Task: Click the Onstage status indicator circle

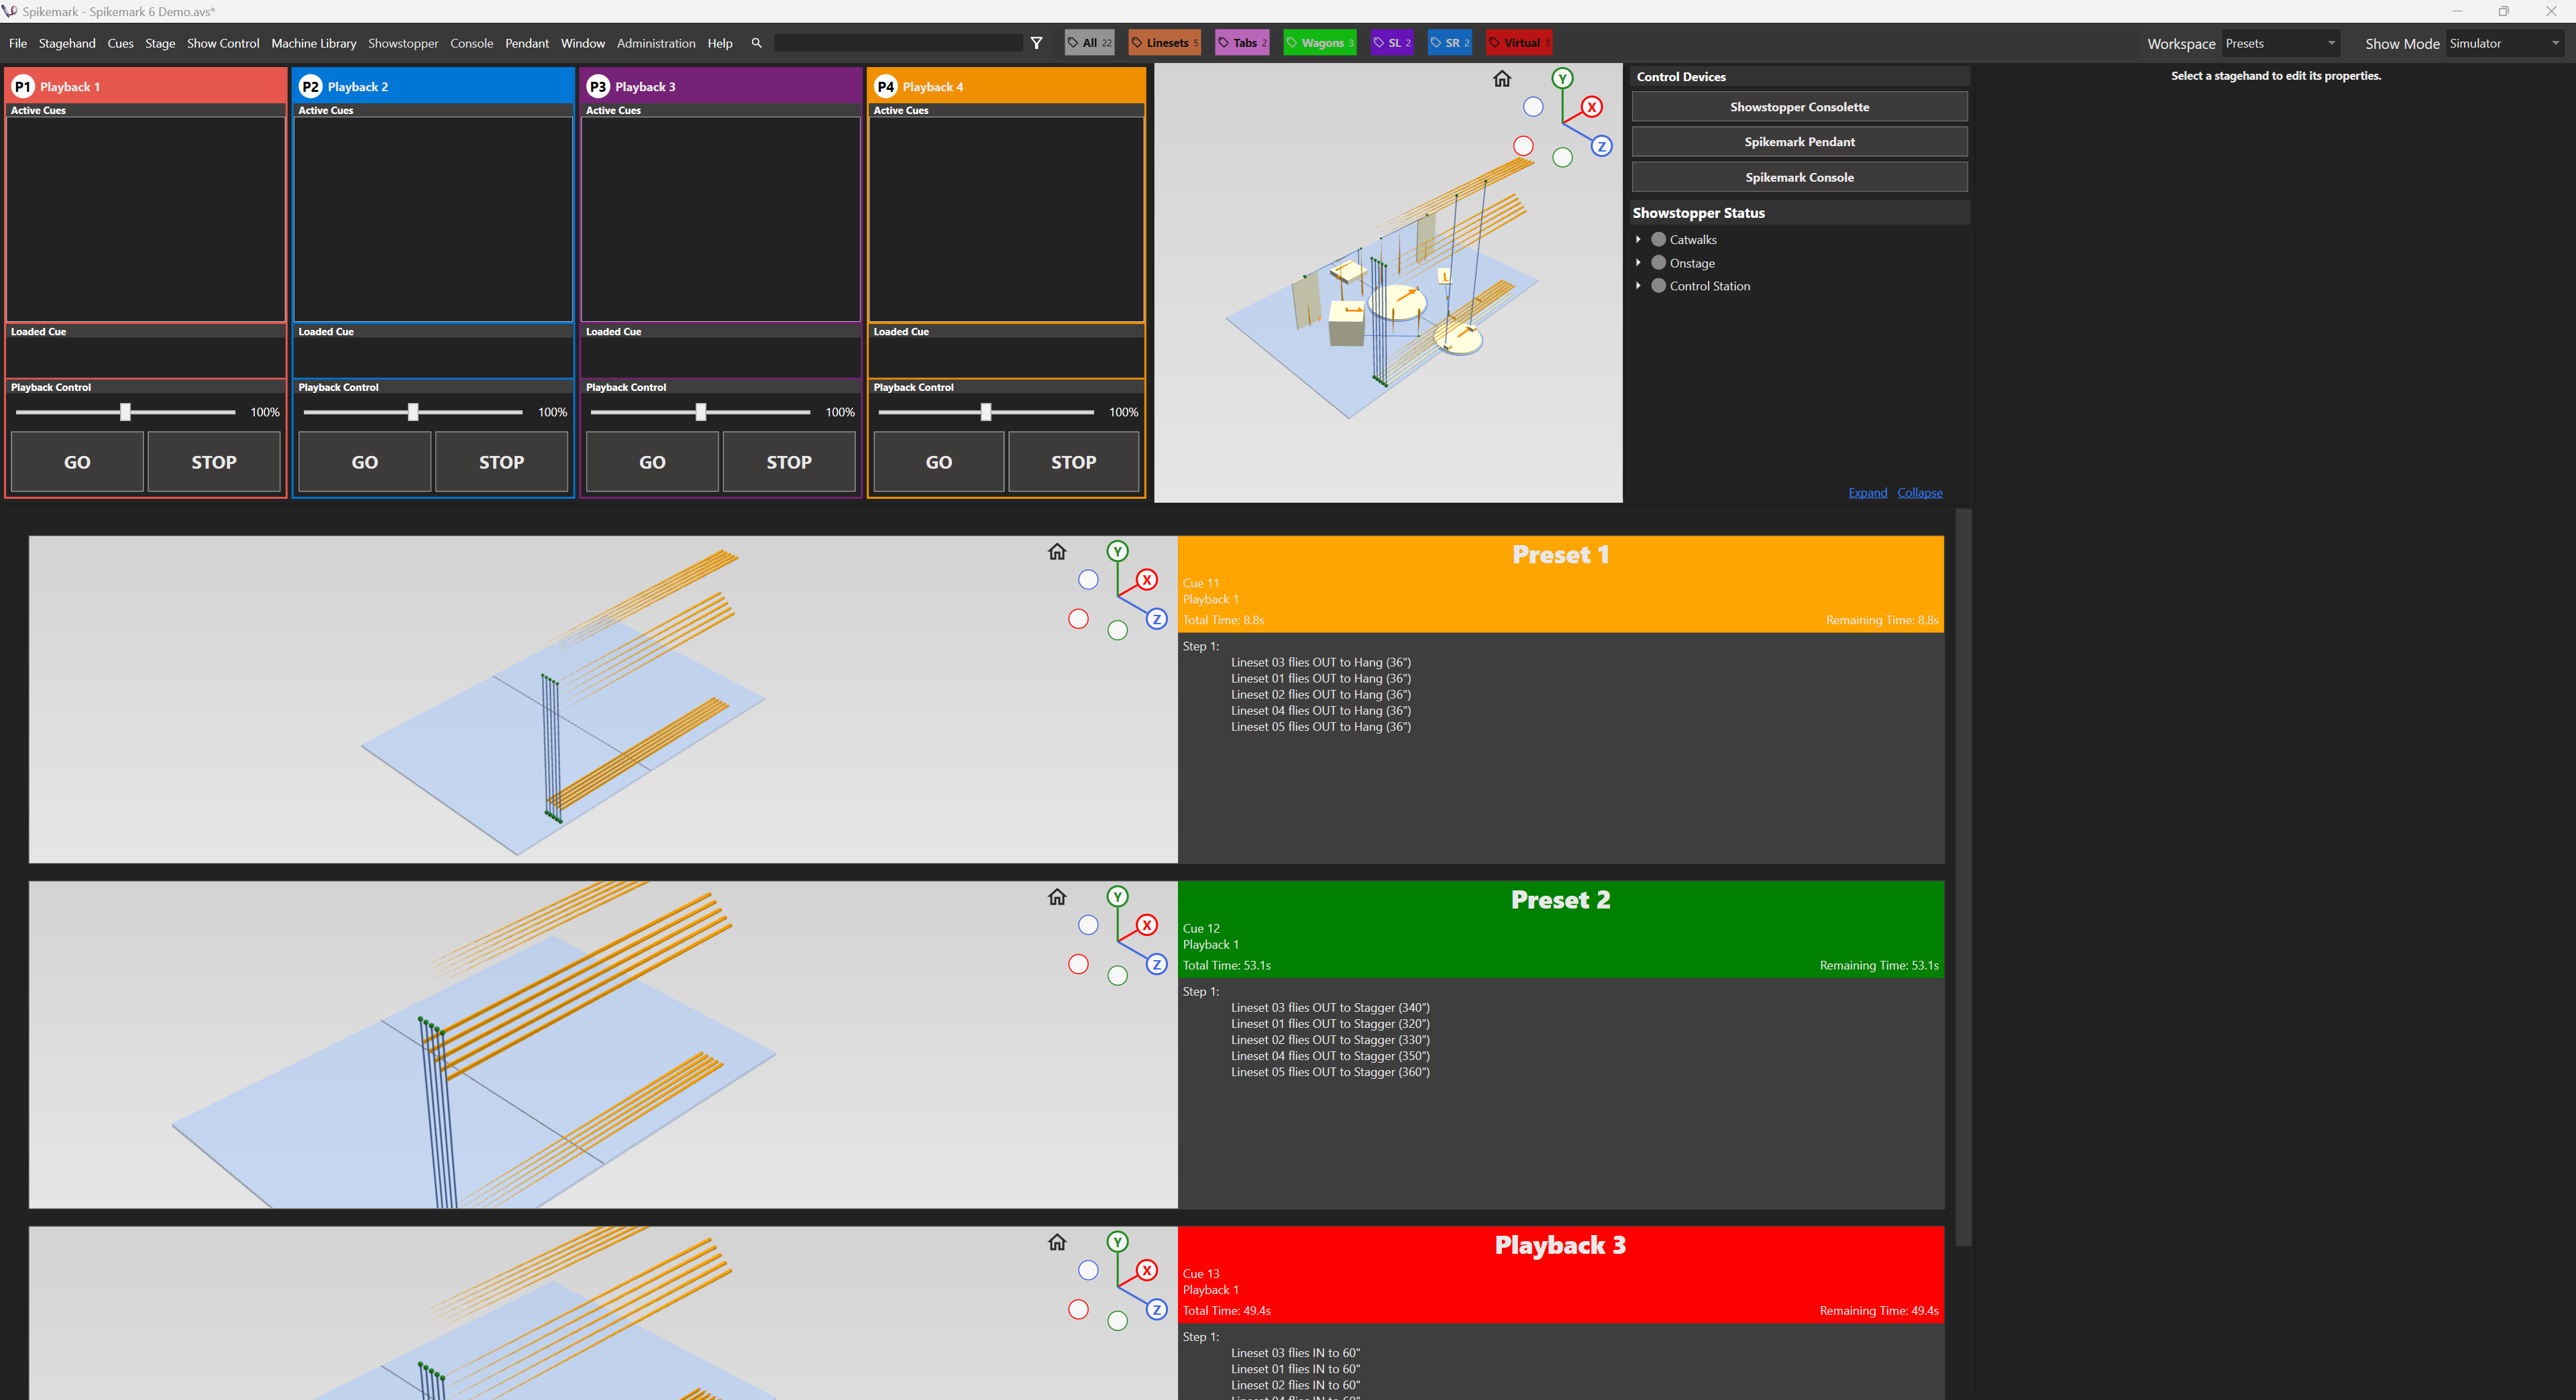Action: [1659, 263]
